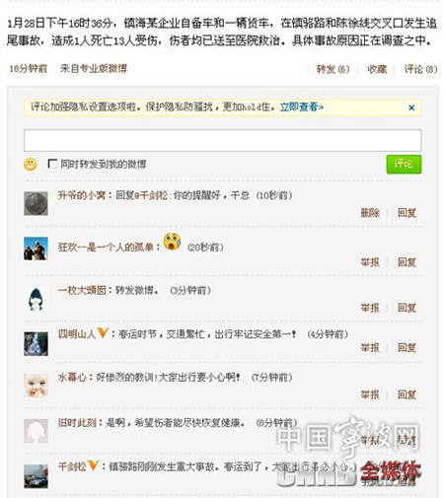444x498 pixels.
Task: Open 水幕心 baby avatar
Action: click(x=36, y=386)
